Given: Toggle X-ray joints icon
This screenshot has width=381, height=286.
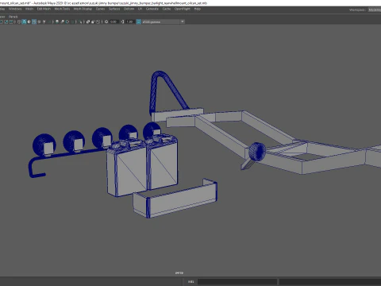Looking at the screenshot, I should pos(98,21).
